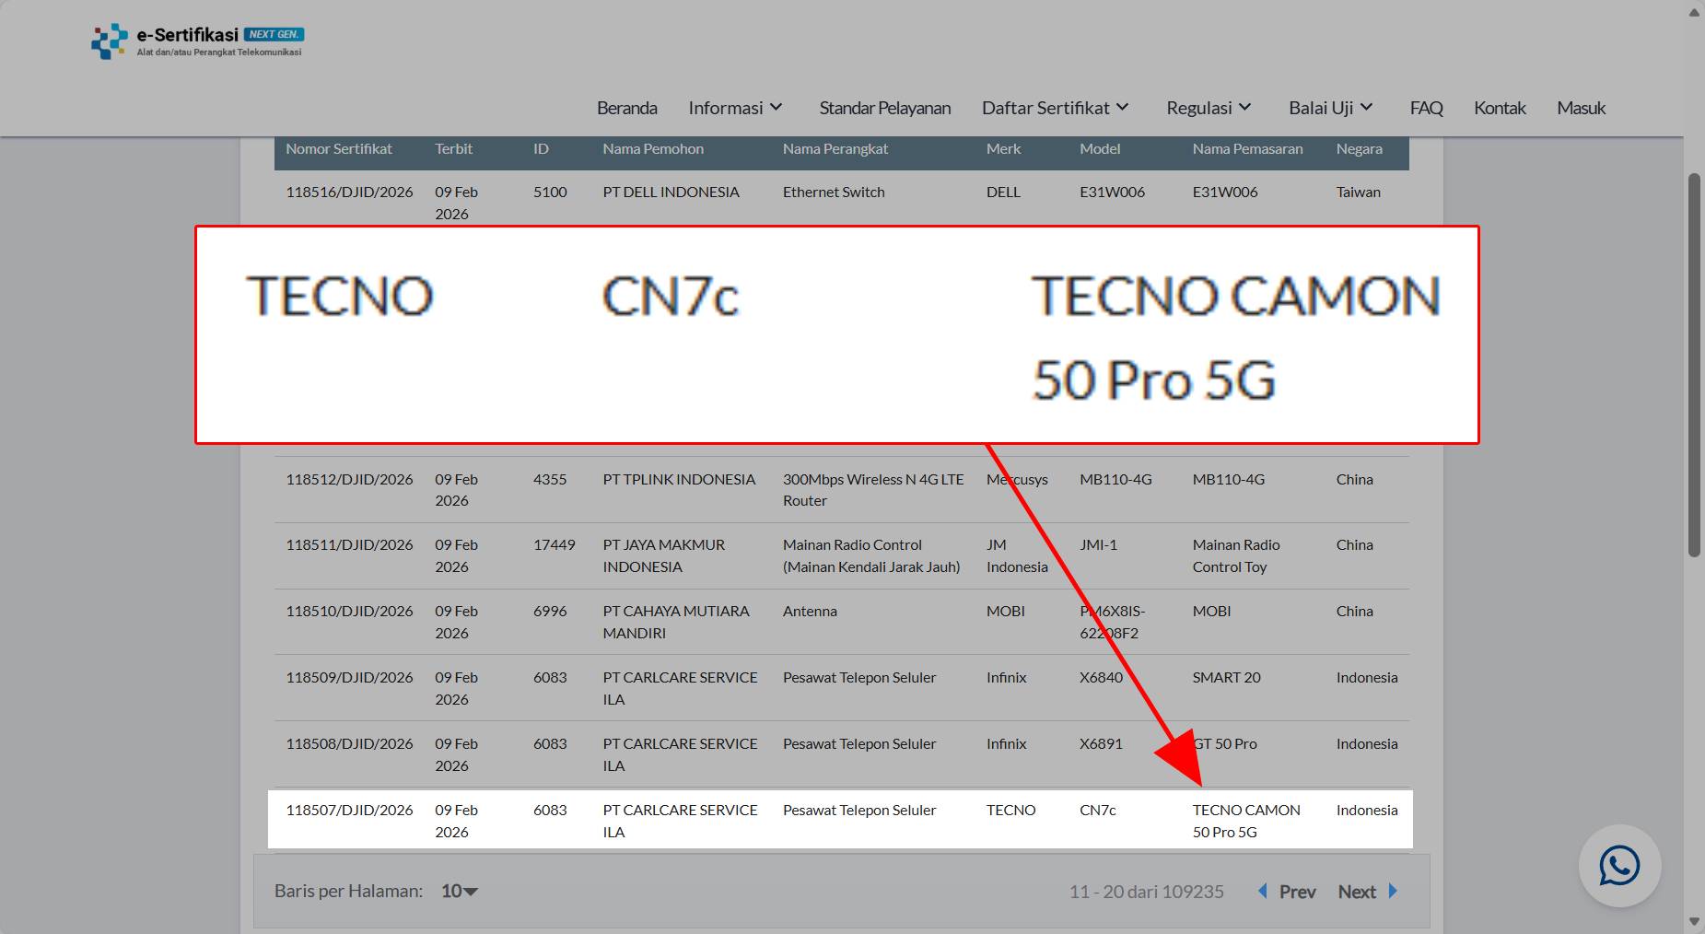Click the Nomor Sertifikat column header
This screenshot has width=1705, height=934.
pyautogui.click(x=338, y=148)
